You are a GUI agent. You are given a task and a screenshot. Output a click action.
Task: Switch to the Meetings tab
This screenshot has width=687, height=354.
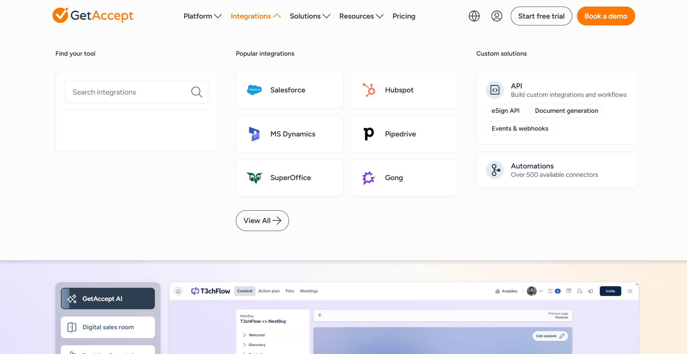point(309,291)
